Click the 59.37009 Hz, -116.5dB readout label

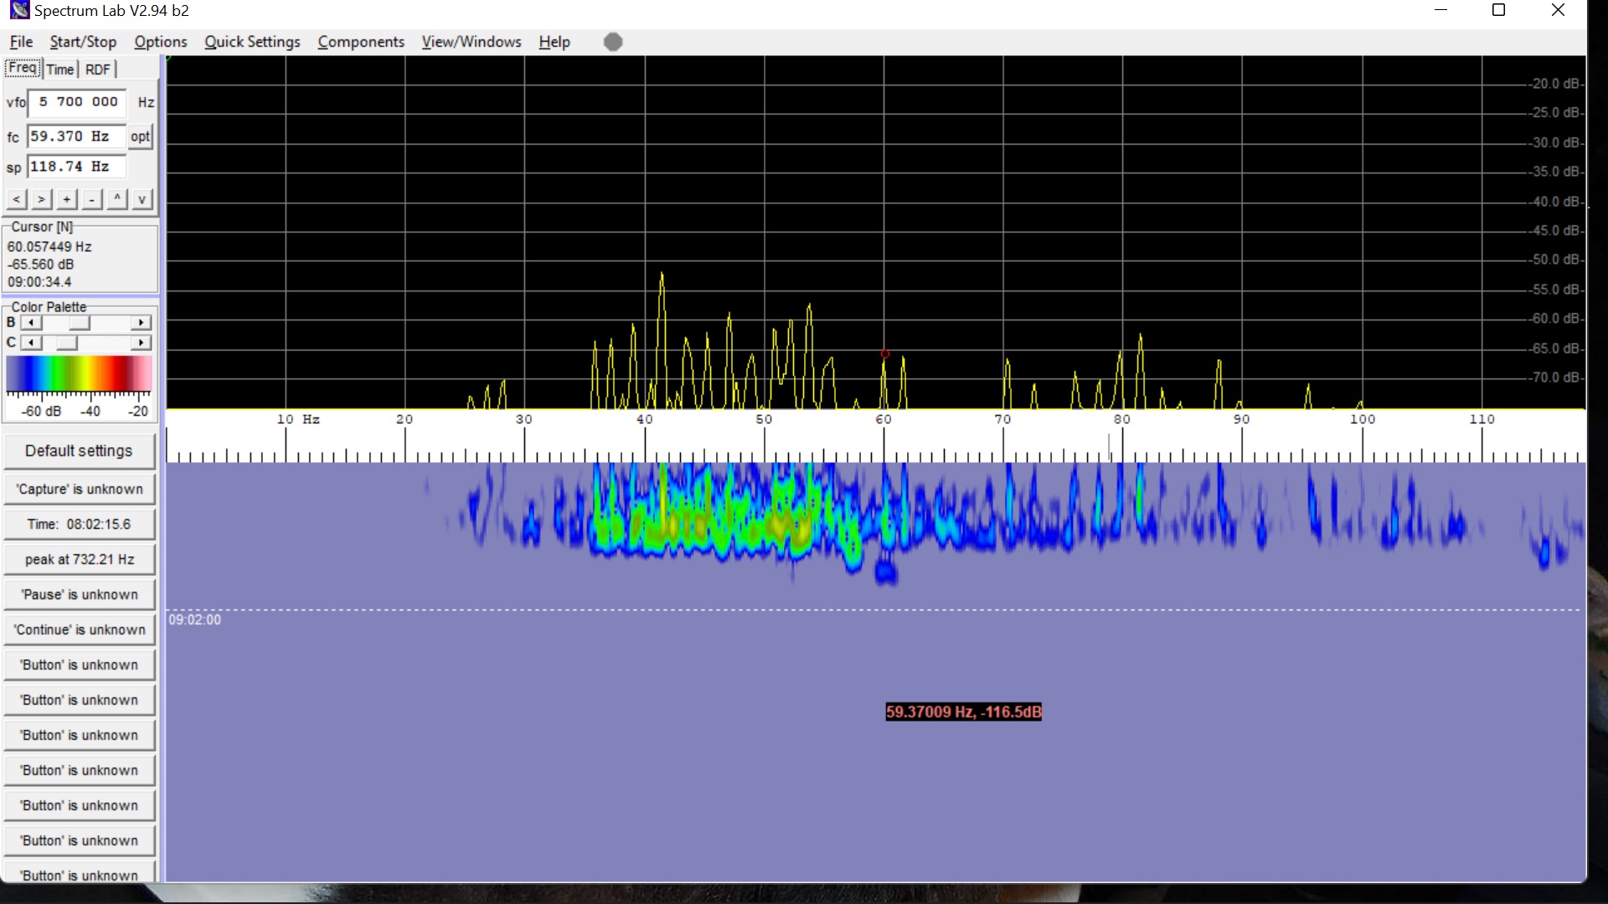pyautogui.click(x=963, y=712)
